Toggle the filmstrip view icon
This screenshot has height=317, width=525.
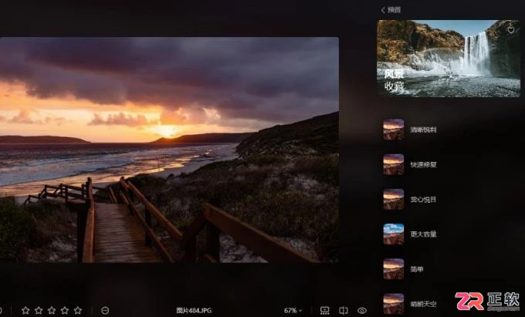pyautogui.click(x=324, y=311)
